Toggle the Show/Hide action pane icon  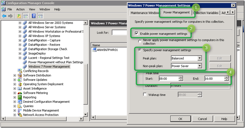pos(40,16)
